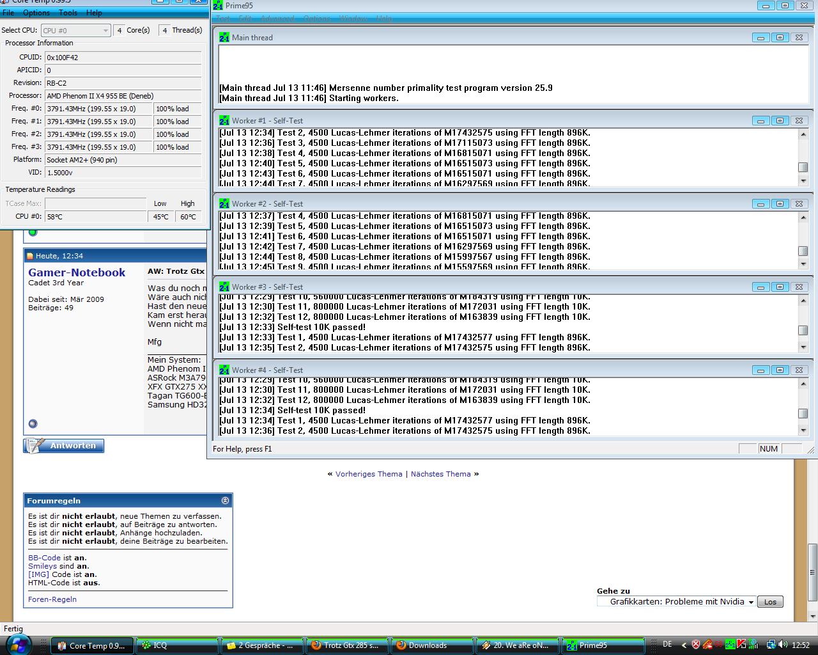Open the Gehe zu forum dropdown
Image resolution: width=818 pixels, height=655 pixels.
(676, 601)
